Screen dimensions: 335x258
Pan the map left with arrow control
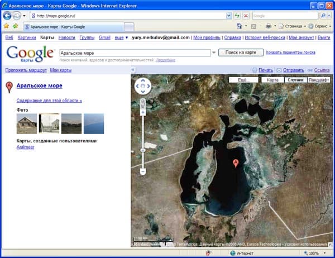point(137,86)
